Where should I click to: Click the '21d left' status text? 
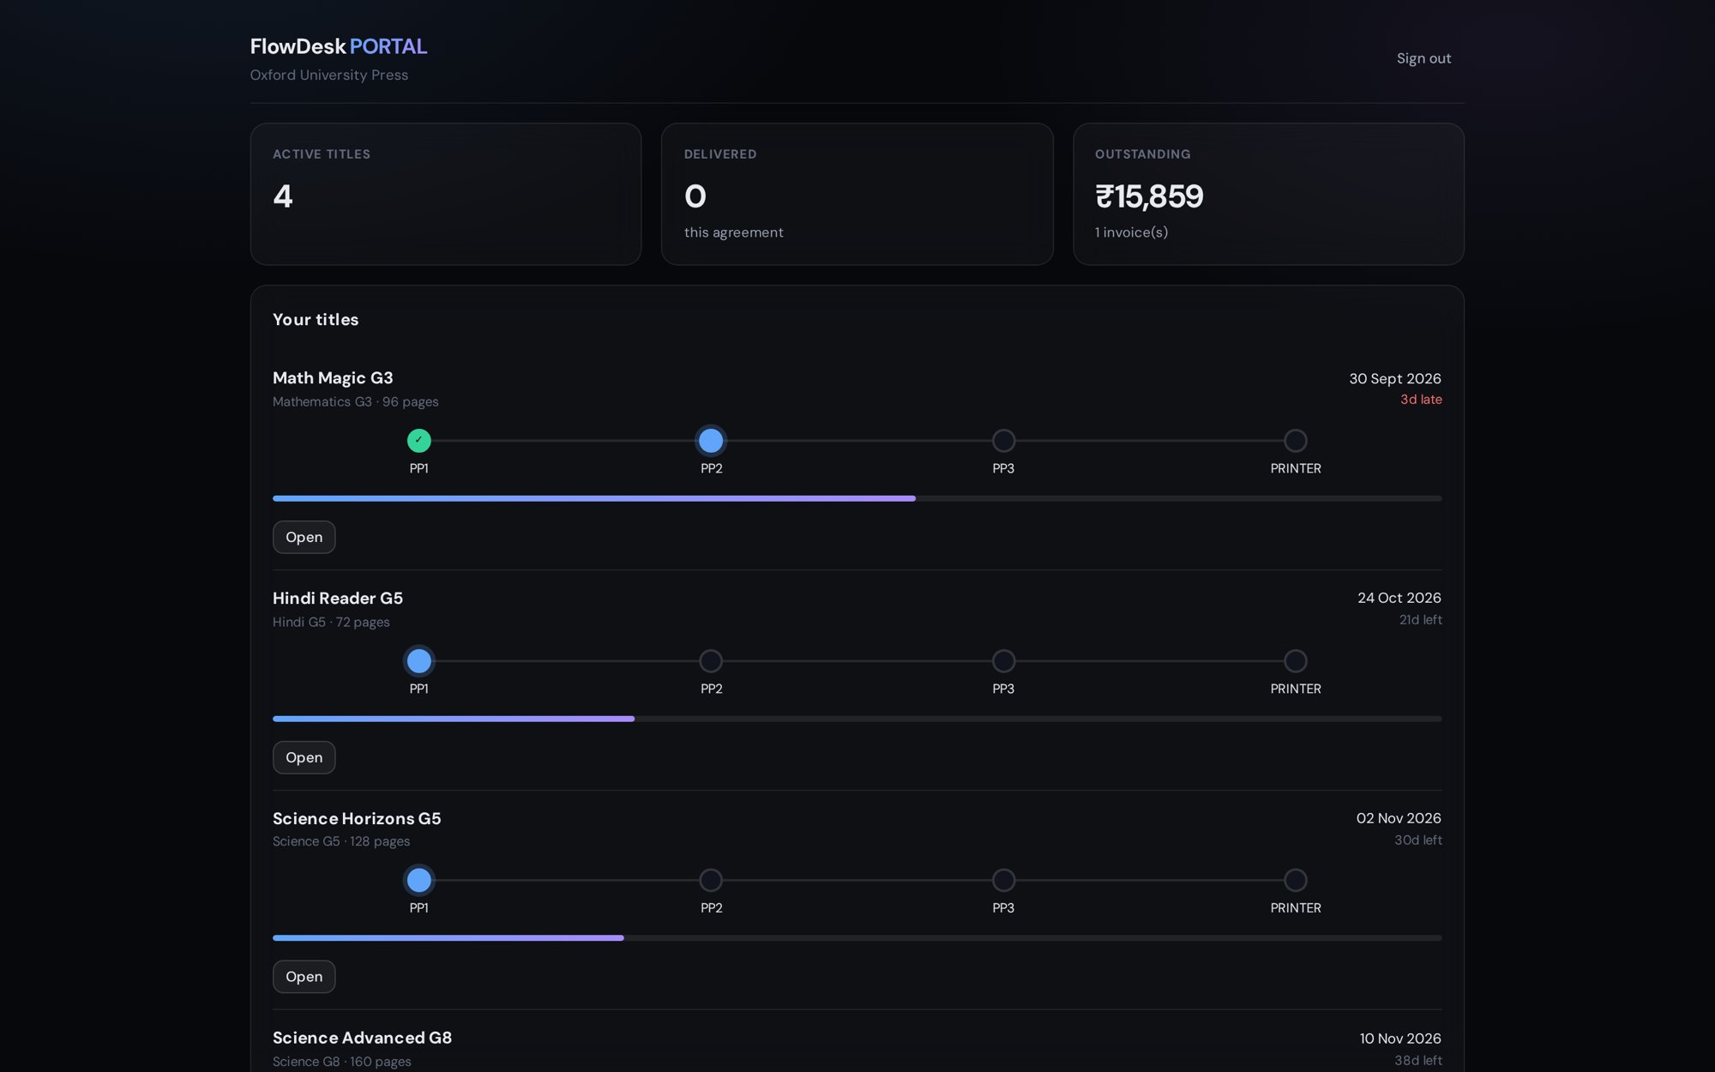(1421, 620)
